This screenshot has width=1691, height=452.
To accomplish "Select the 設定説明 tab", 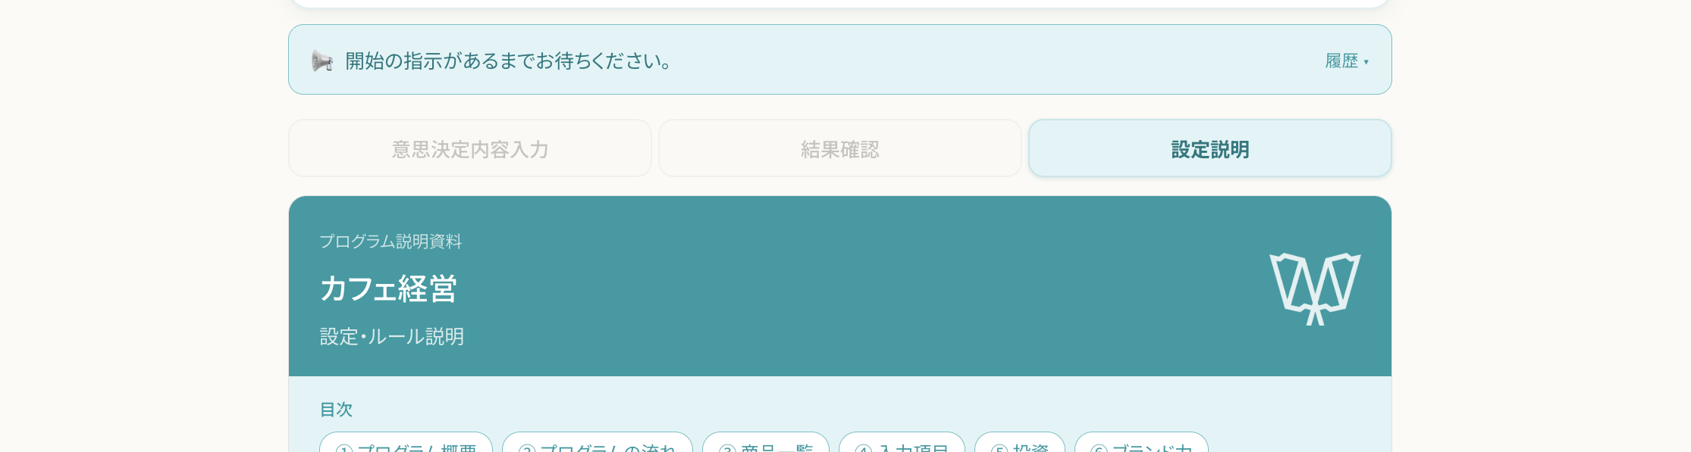I will (x=1210, y=148).
